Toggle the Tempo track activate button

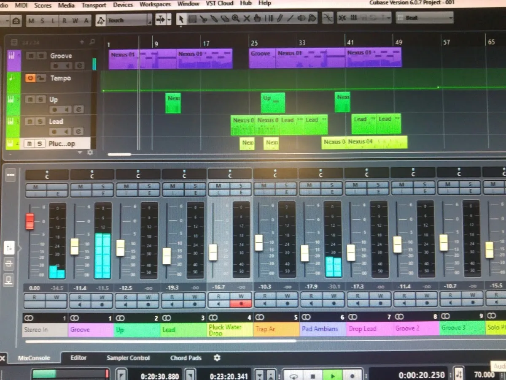[30, 78]
